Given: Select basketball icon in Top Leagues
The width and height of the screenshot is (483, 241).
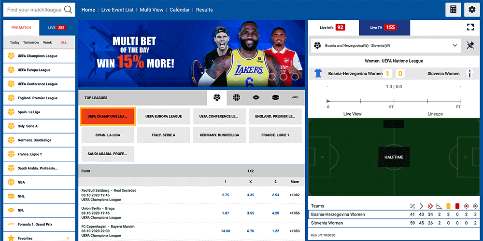Looking at the screenshot, I should tap(236, 97).
